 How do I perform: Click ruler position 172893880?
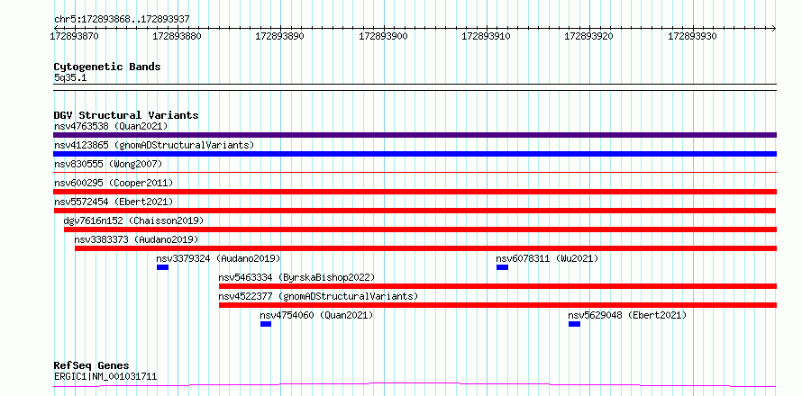click(x=178, y=36)
